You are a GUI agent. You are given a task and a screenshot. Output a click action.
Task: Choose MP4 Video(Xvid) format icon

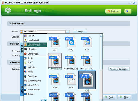(71, 60)
